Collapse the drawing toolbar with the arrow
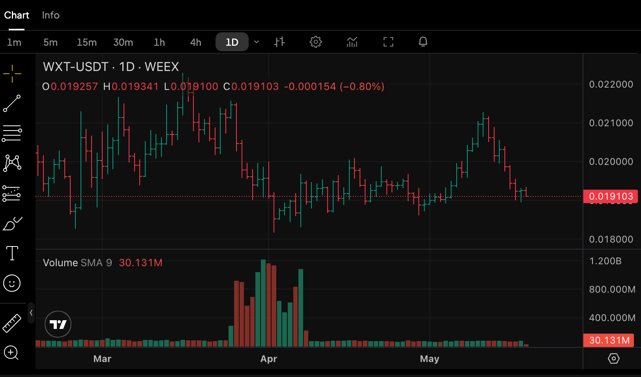 (x=31, y=313)
